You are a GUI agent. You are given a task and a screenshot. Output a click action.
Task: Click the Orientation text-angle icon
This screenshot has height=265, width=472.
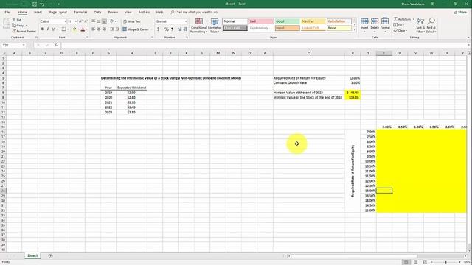[112, 21]
